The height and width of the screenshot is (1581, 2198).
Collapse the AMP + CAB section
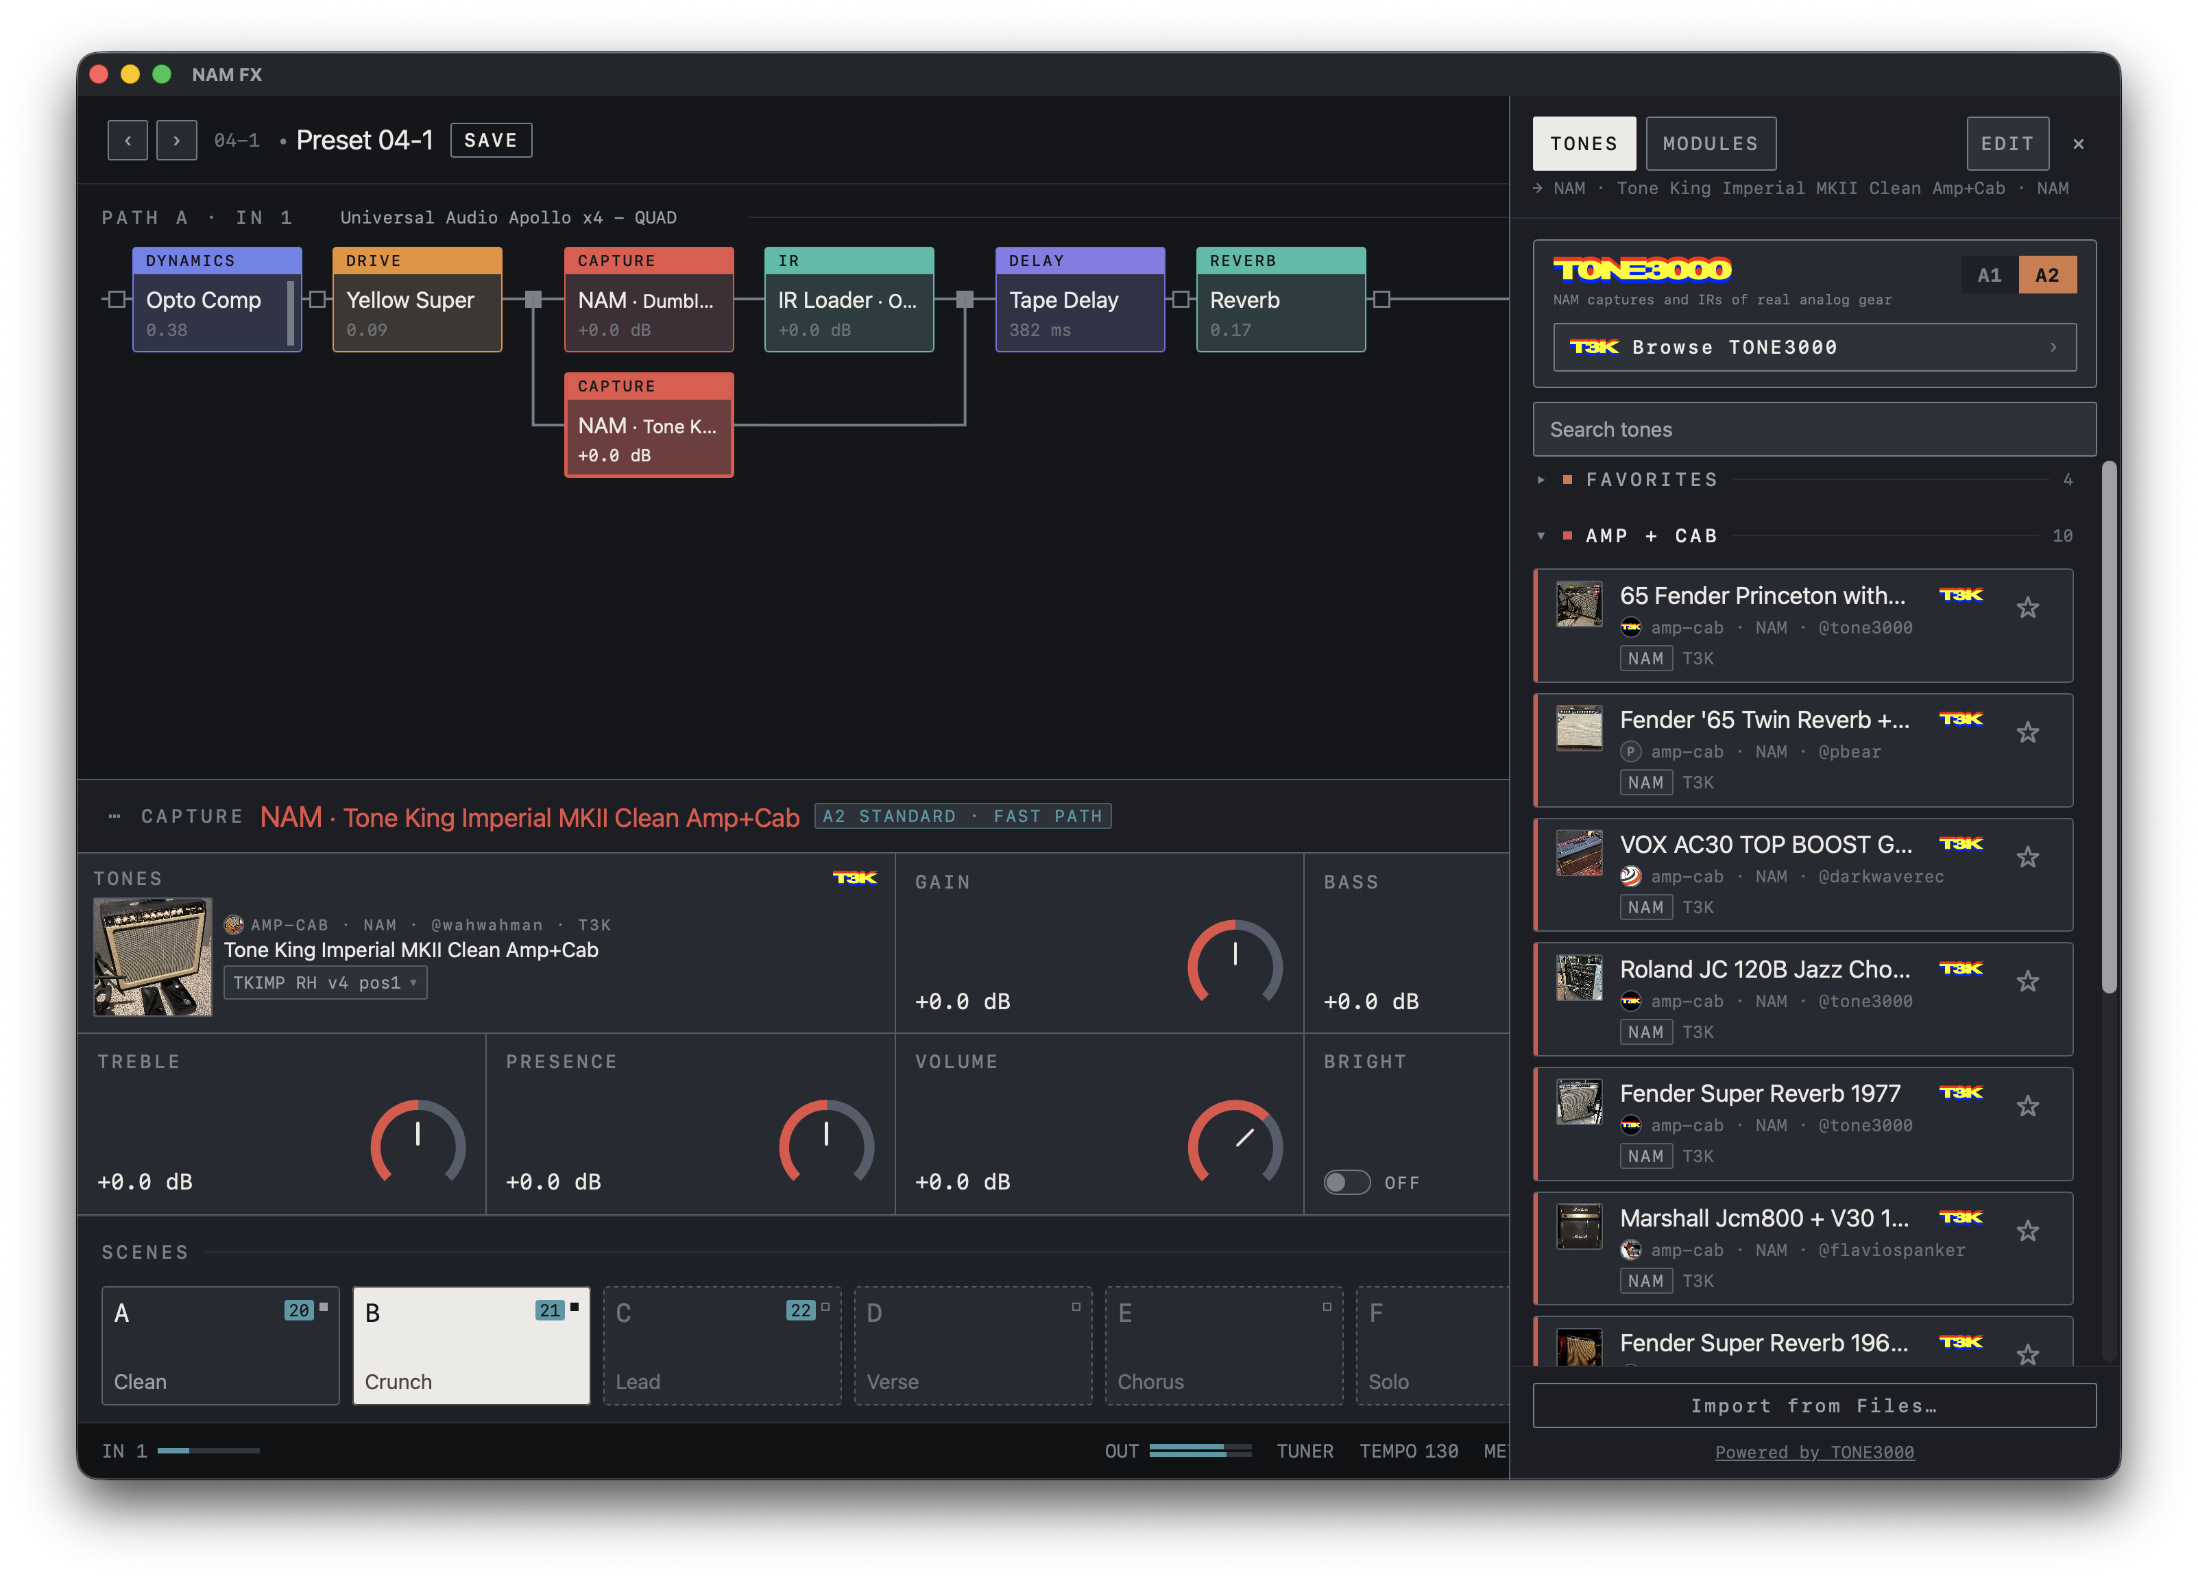(1804, 536)
